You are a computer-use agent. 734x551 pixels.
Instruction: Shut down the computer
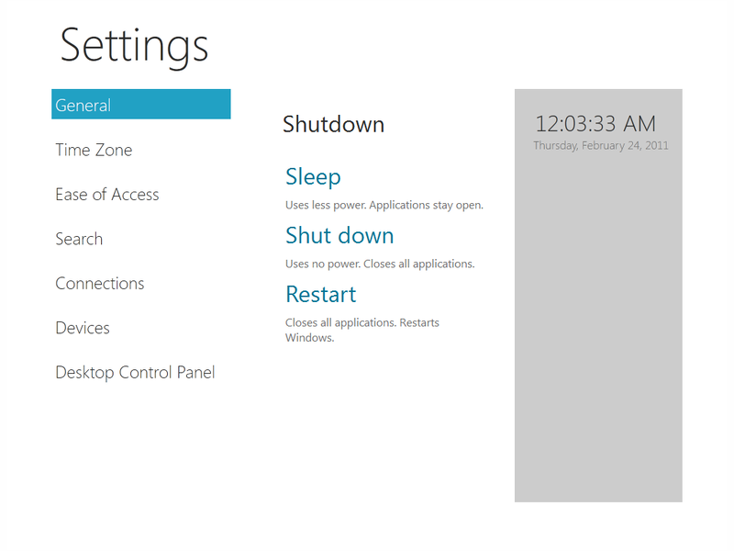(x=339, y=235)
